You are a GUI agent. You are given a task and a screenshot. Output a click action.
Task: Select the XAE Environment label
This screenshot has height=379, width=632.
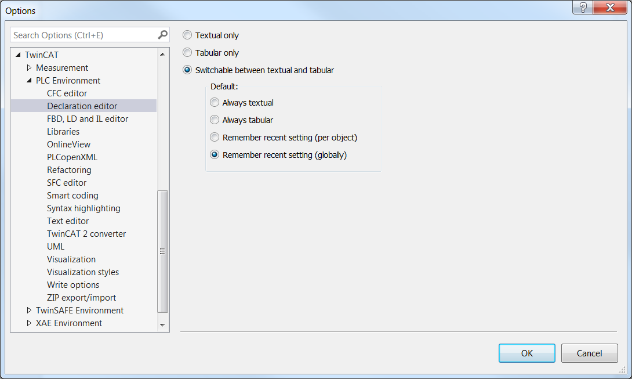pos(69,323)
